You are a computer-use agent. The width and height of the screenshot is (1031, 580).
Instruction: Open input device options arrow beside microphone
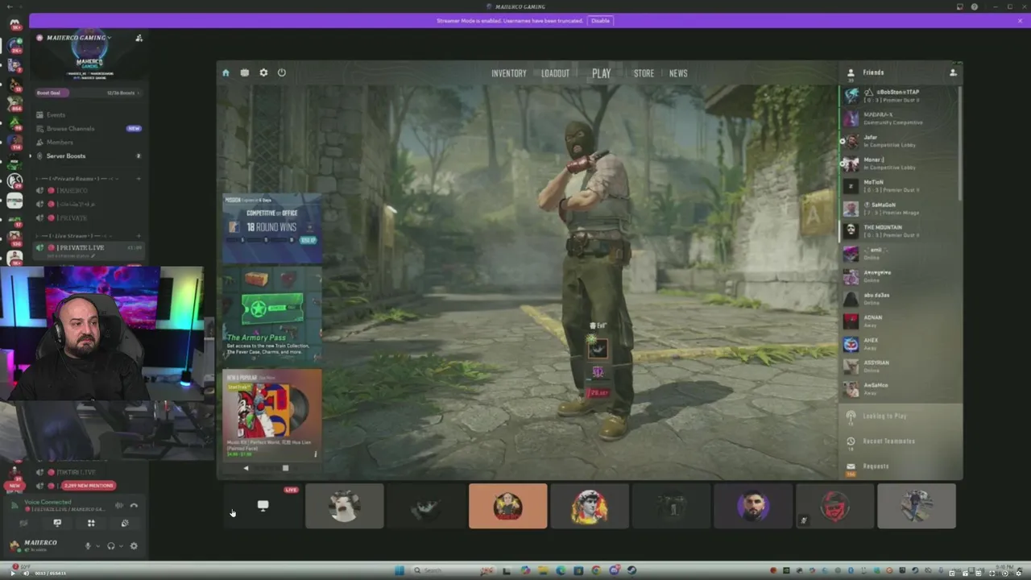pyautogui.click(x=97, y=546)
